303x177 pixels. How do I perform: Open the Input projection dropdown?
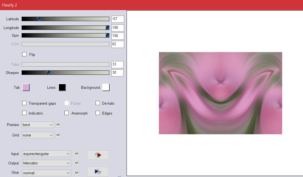point(46,154)
